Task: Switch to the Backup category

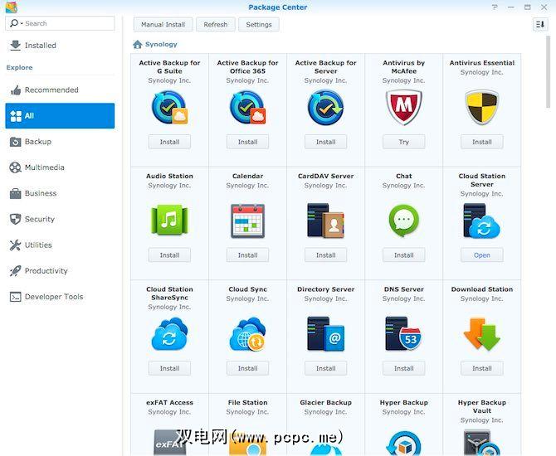Action: 61,142
